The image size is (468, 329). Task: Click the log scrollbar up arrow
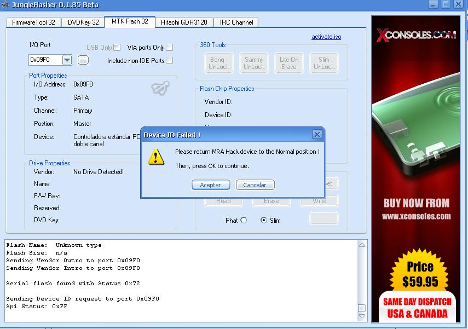click(x=362, y=245)
